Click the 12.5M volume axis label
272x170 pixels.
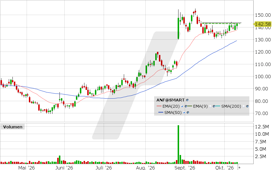pos(262,127)
